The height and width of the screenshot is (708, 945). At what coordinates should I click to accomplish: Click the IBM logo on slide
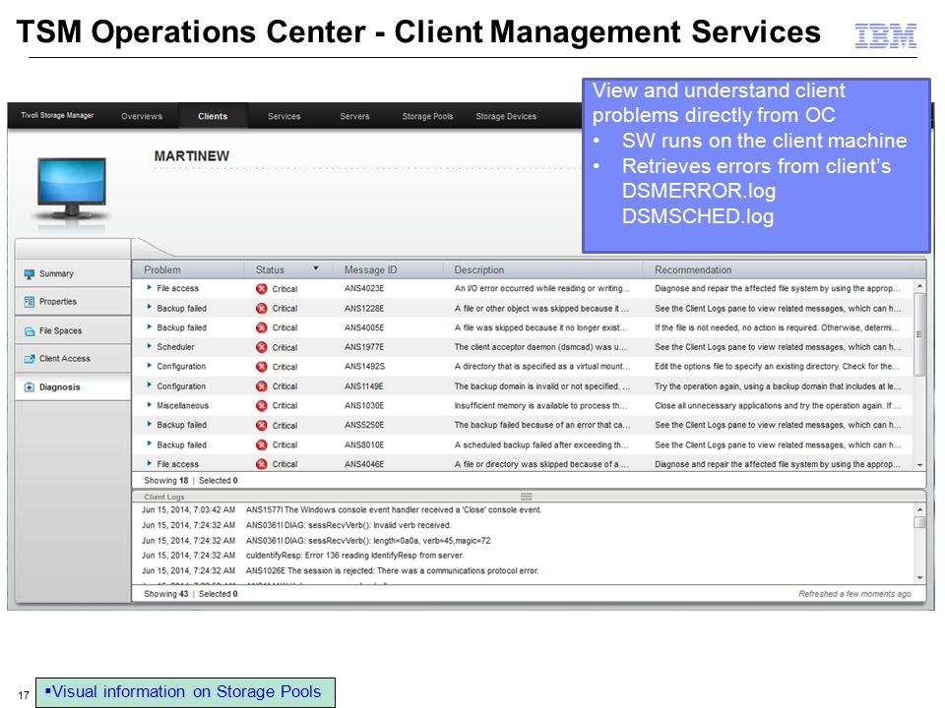click(885, 35)
